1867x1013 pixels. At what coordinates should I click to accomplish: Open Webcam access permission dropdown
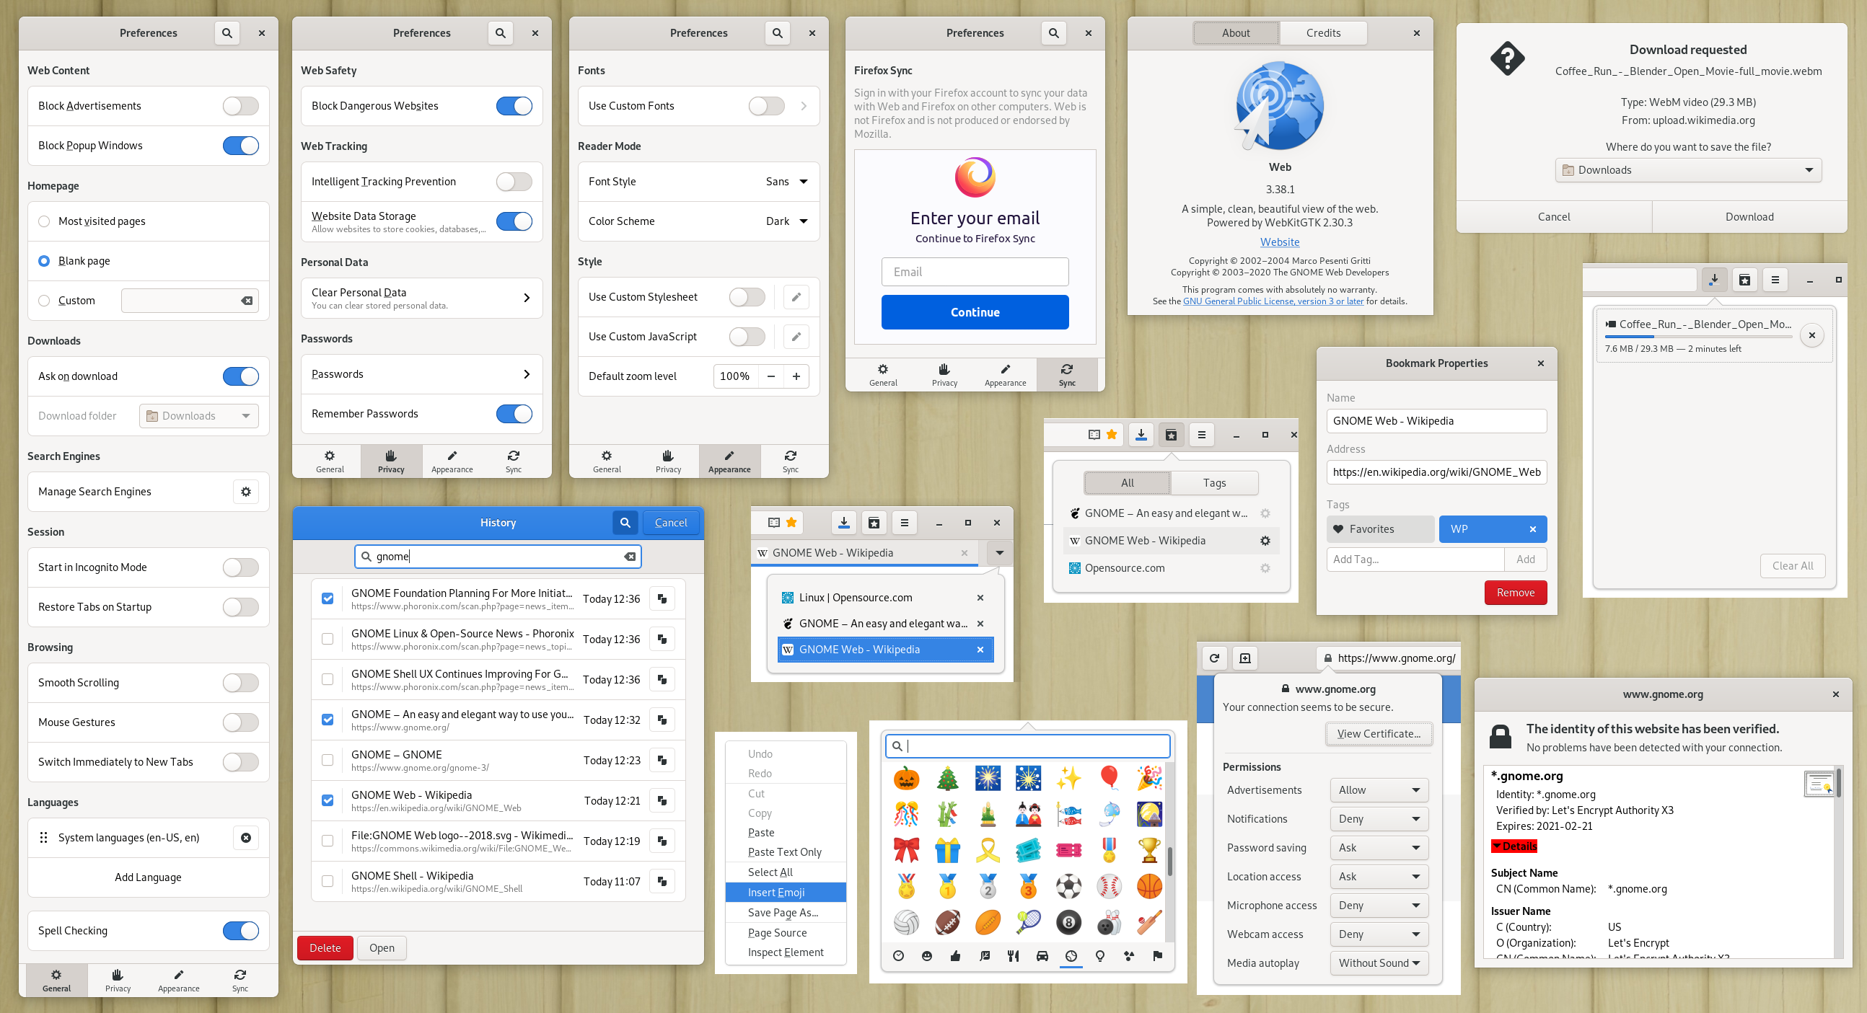1379,934
